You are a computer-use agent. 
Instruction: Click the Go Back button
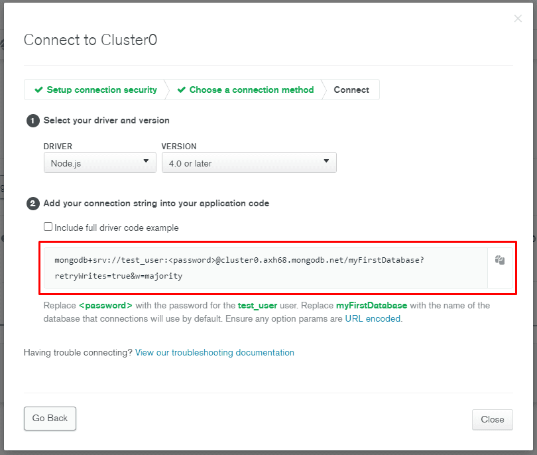tap(50, 419)
